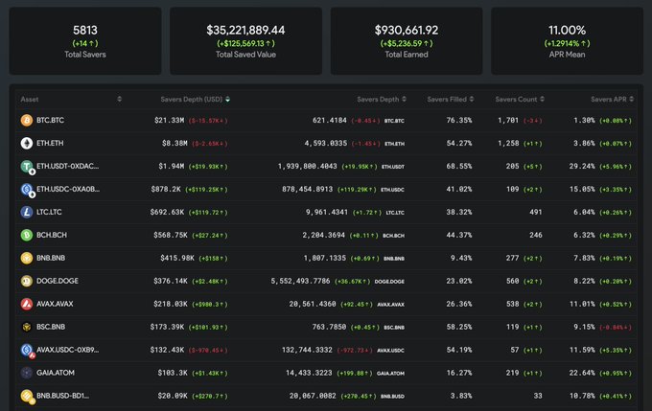Click the BCH.BCH asset name
The image size is (652, 411).
click(52, 235)
